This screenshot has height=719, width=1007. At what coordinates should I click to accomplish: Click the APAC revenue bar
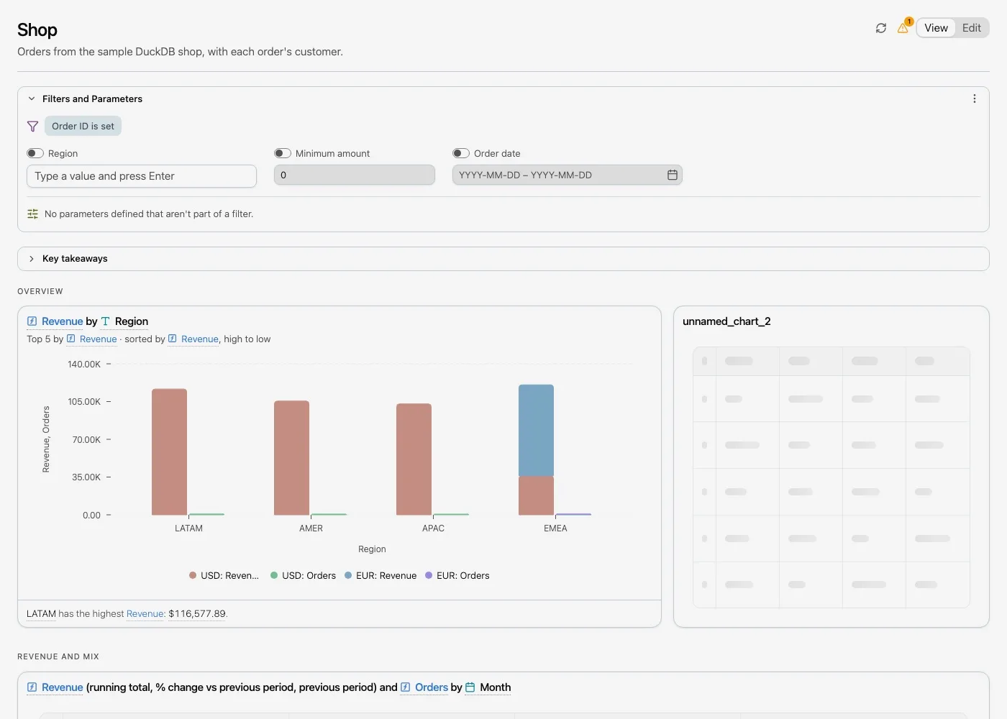click(x=414, y=459)
